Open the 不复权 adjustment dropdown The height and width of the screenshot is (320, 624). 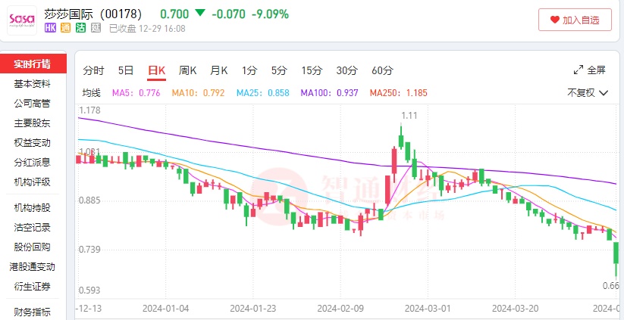point(588,93)
